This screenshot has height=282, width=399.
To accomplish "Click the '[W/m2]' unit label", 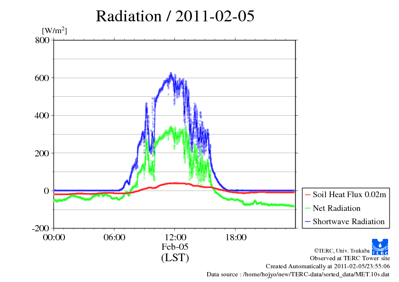I will pyautogui.click(x=54, y=30).
